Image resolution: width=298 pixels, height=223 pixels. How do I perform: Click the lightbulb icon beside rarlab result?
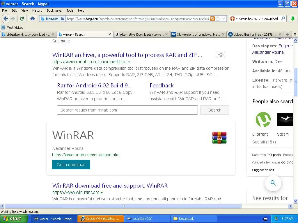pos(221,55)
